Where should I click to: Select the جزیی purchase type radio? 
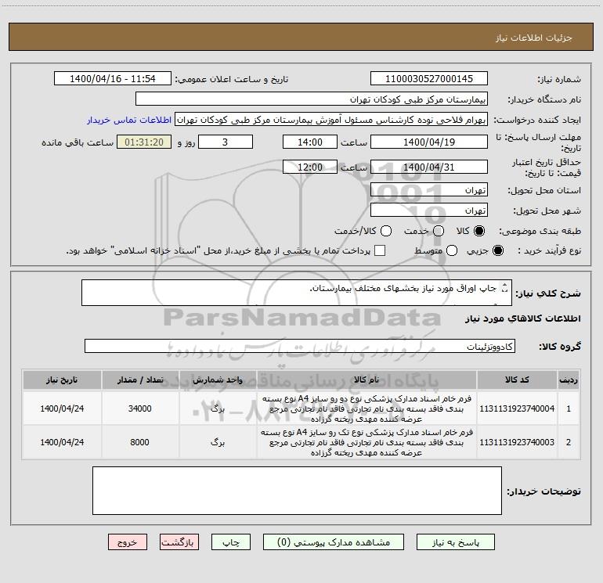(x=497, y=250)
